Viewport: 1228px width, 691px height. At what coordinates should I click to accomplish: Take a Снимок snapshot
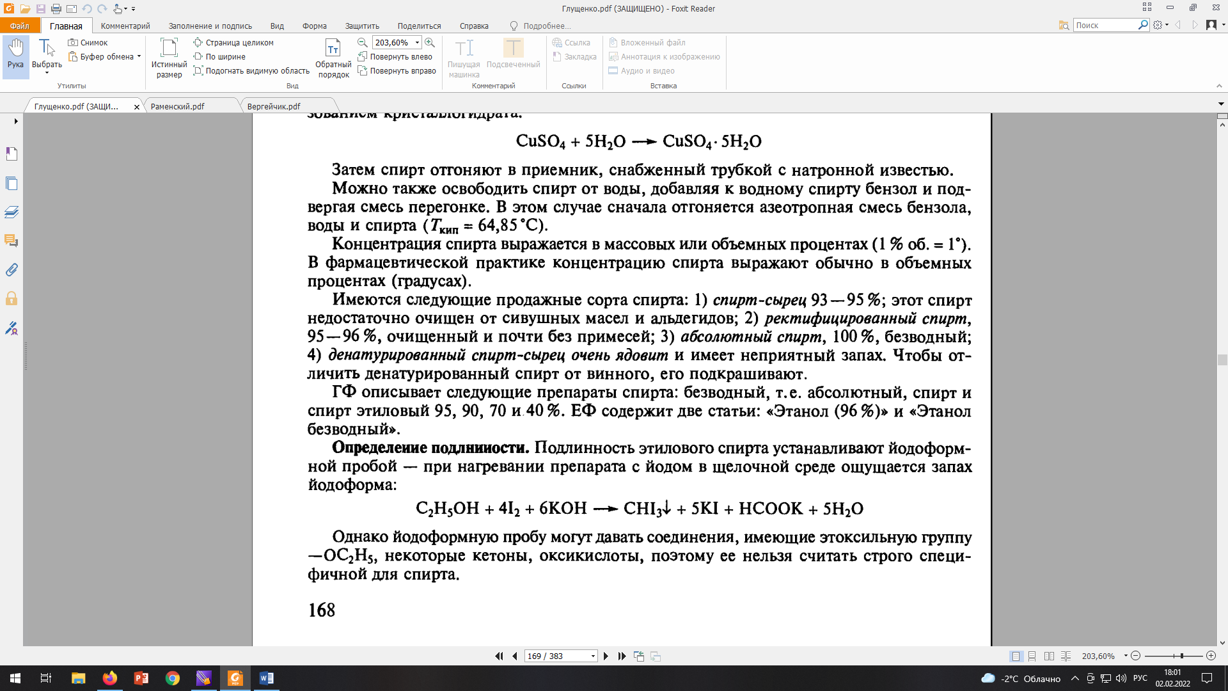tap(88, 42)
